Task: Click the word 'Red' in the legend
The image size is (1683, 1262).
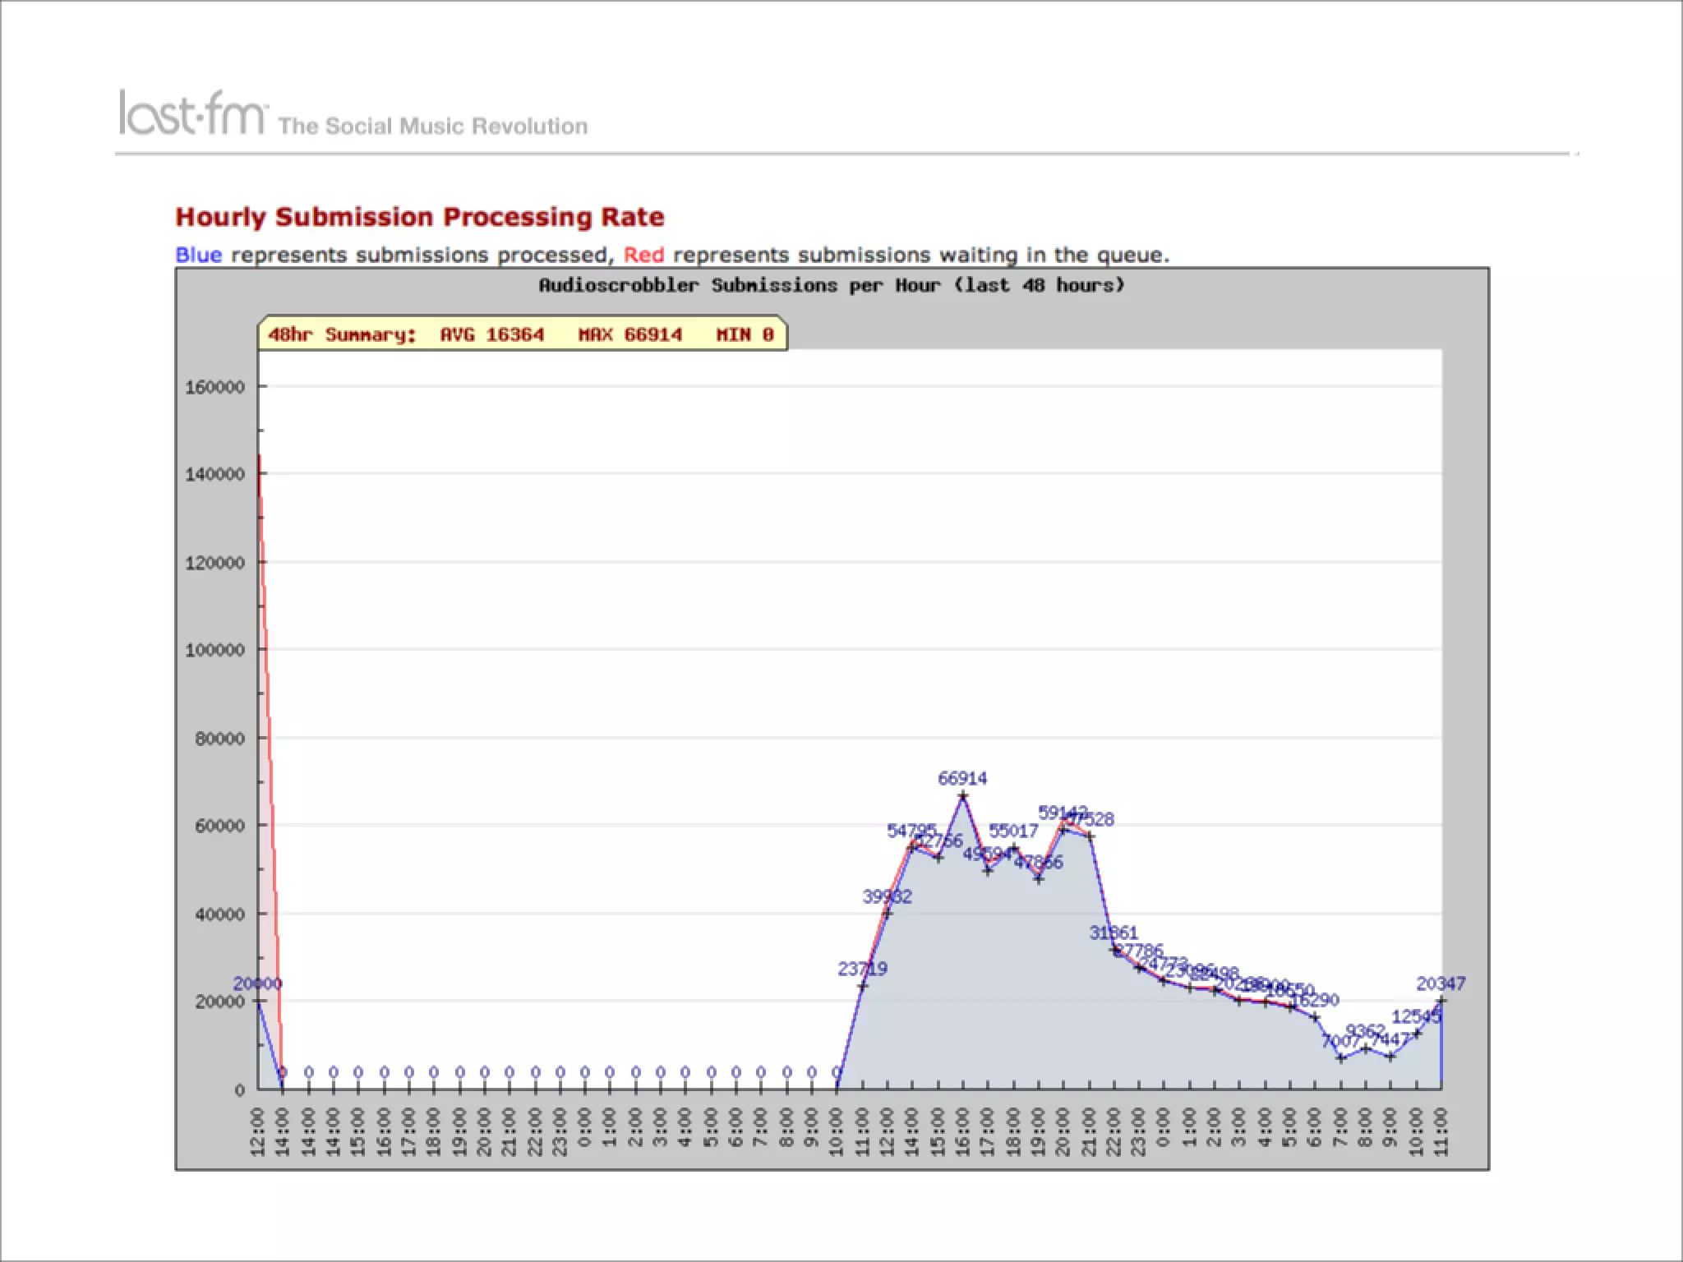Action: click(x=643, y=255)
